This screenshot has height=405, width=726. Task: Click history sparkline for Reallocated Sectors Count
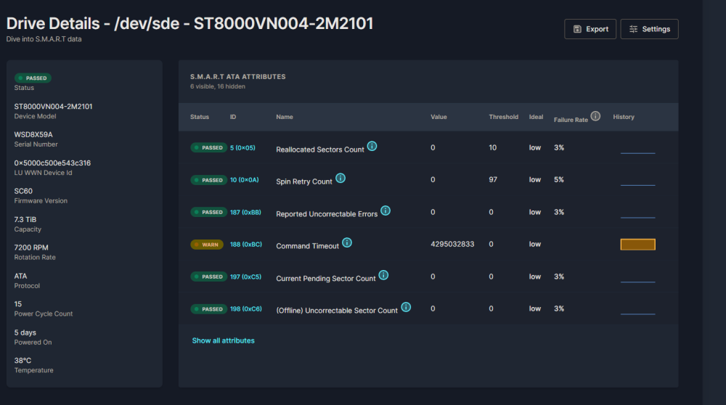pyautogui.click(x=637, y=152)
